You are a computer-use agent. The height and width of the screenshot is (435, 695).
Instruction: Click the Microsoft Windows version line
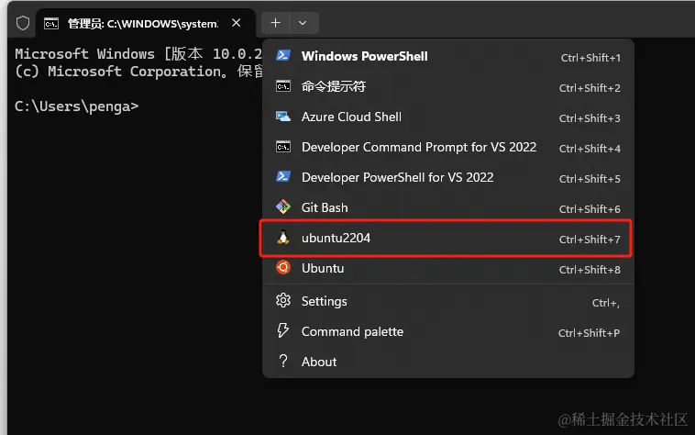coord(138,54)
